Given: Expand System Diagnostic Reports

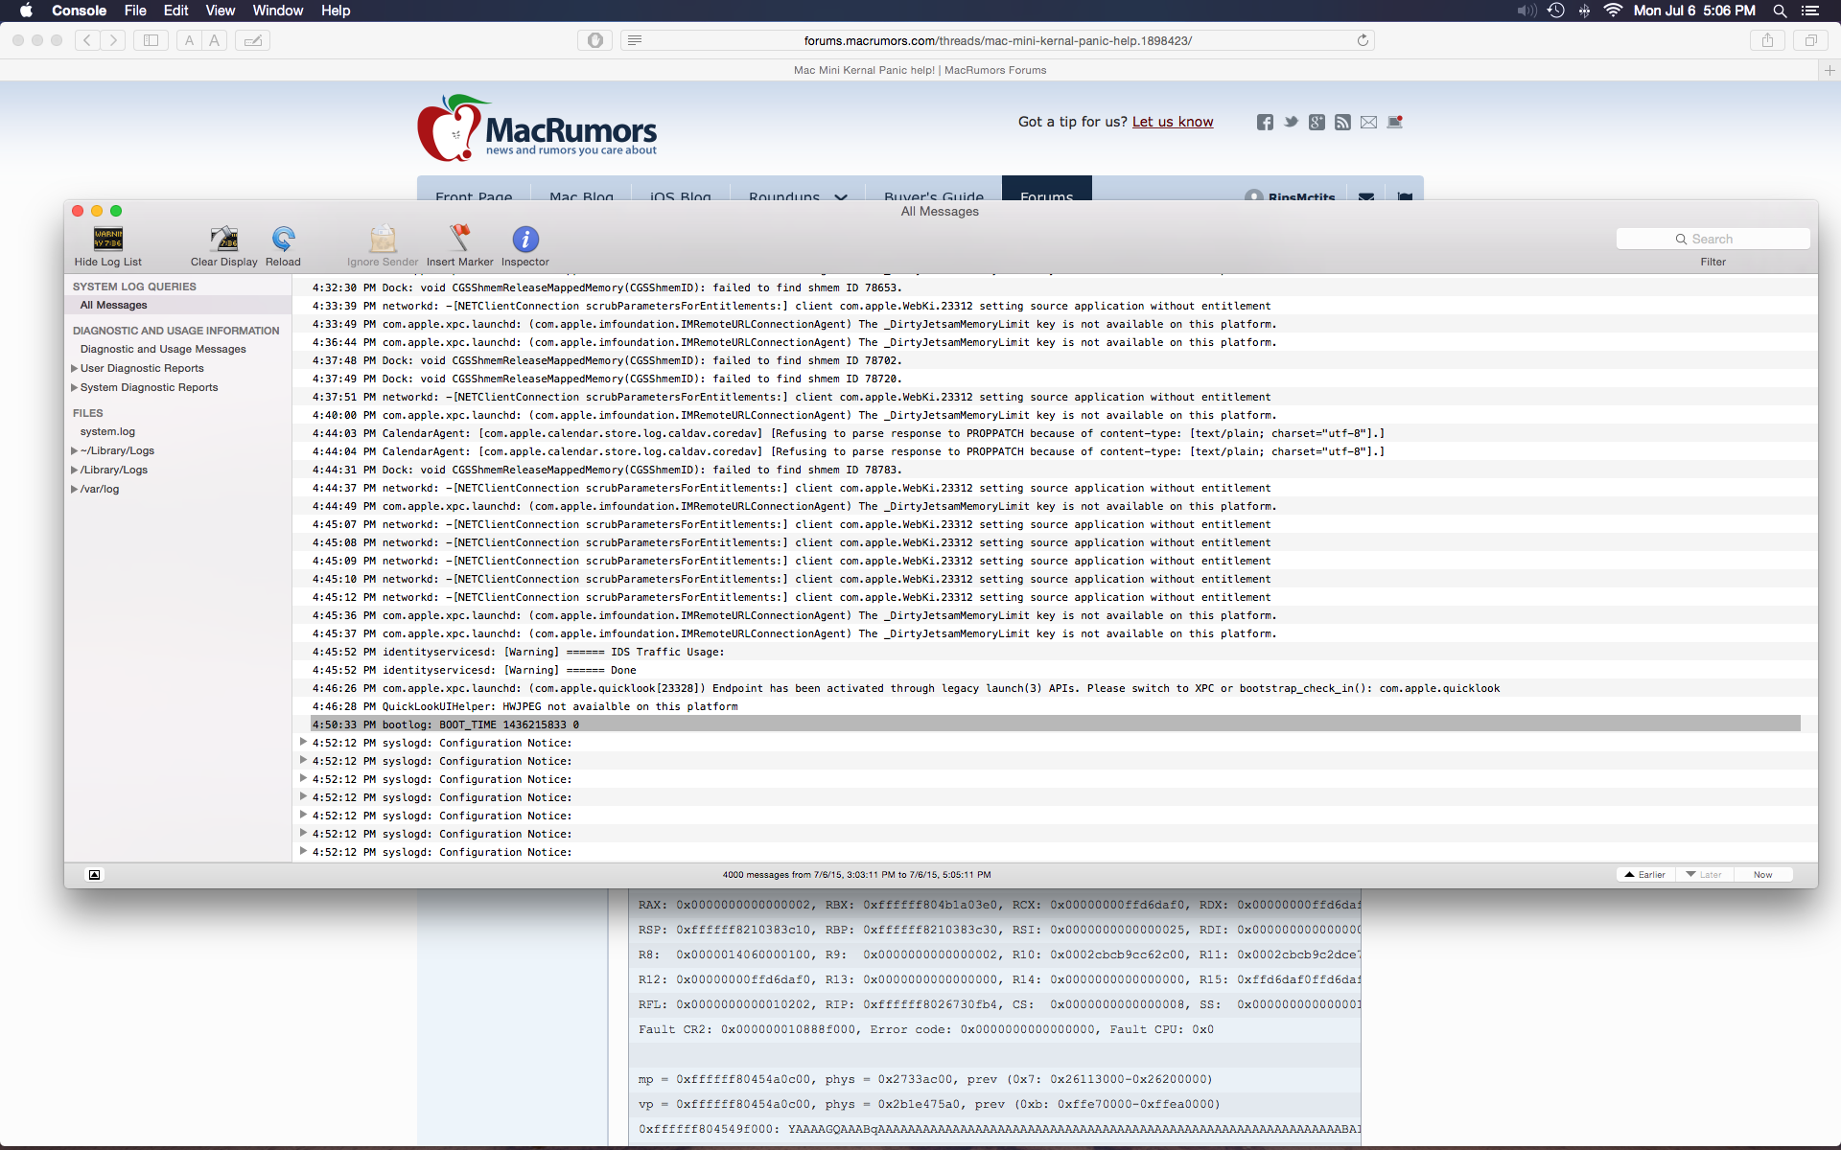Looking at the screenshot, I should tap(74, 387).
